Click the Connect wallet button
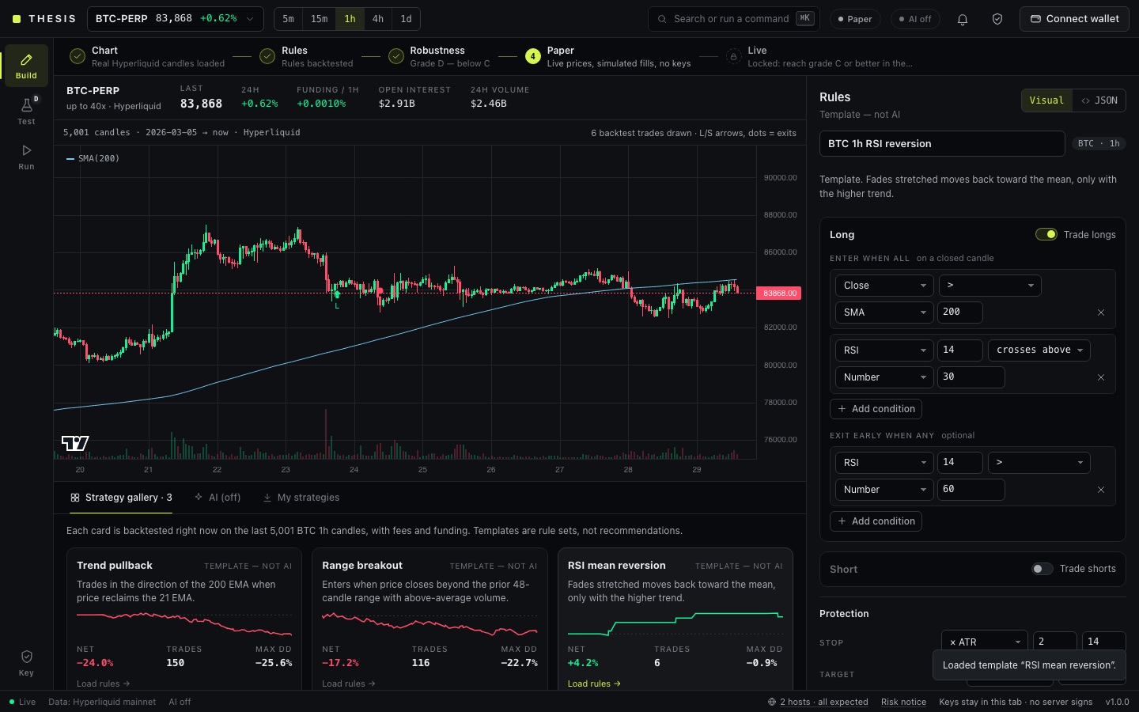Image resolution: width=1139 pixels, height=712 pixels. pyautogui.click(x=1074, y=19)
